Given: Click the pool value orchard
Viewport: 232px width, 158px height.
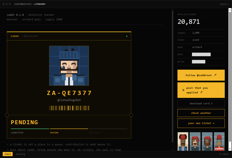Looking at the screenshot, I should point(197,47).
